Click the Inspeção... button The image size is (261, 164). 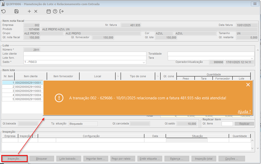[x=14, y=159]
